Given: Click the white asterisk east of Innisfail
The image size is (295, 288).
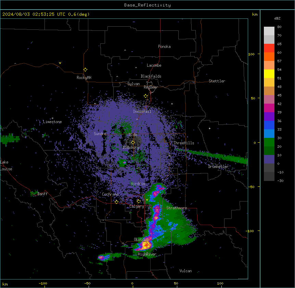Looking at the screenshot, I should click(x=172, y=104).
